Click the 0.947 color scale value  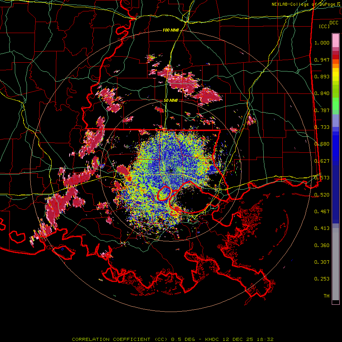pyautogui.click(x=322, y=60)
